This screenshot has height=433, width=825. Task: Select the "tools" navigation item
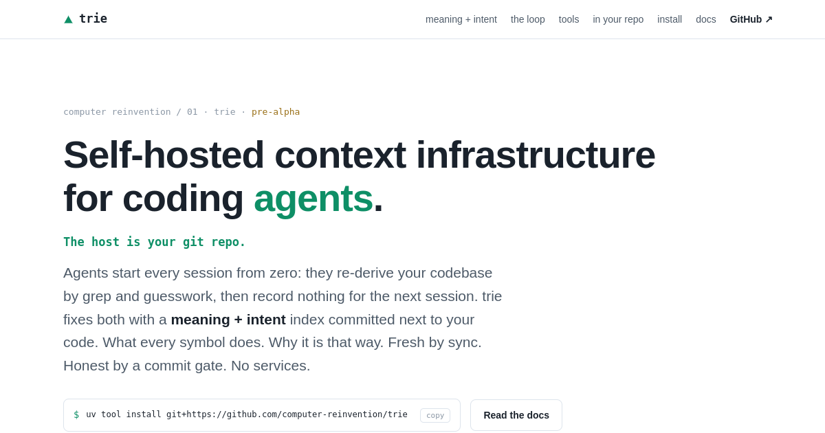[569, 19]
